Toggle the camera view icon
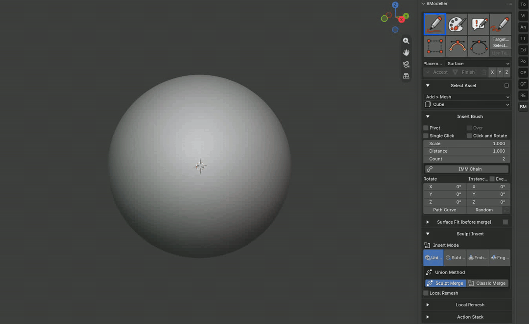This screenshot has width=529, height=324. point(406,65)
